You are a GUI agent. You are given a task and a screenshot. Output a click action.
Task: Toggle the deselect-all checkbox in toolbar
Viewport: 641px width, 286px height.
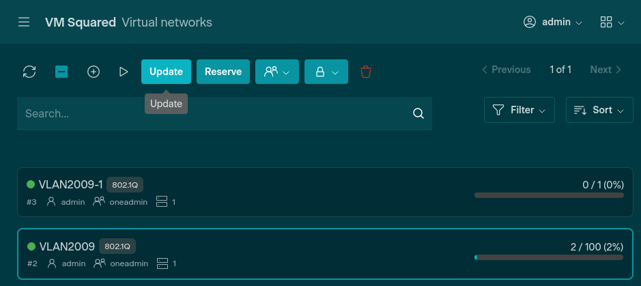[61, 72]
